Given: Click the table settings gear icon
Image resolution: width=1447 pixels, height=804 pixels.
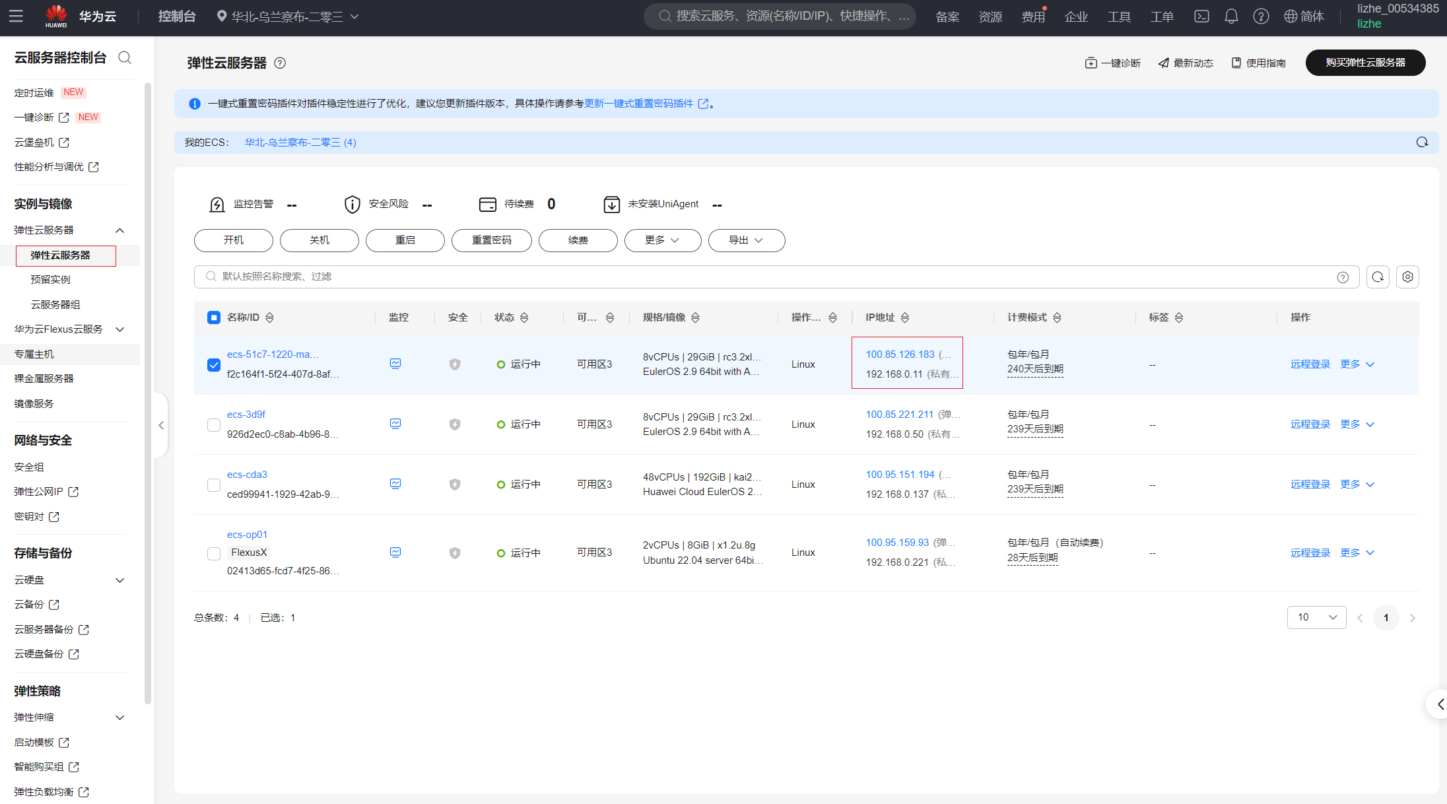Looking at the screenshot, I should [x=1407, y=277].
